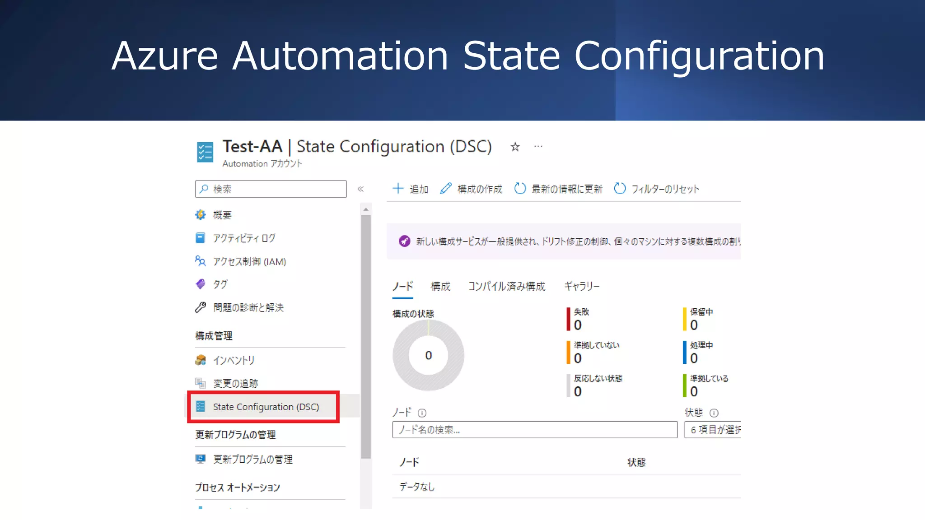Switch to the ギャラリー tab
Viewport: 925px width, 520px height.
click(582, 286)
